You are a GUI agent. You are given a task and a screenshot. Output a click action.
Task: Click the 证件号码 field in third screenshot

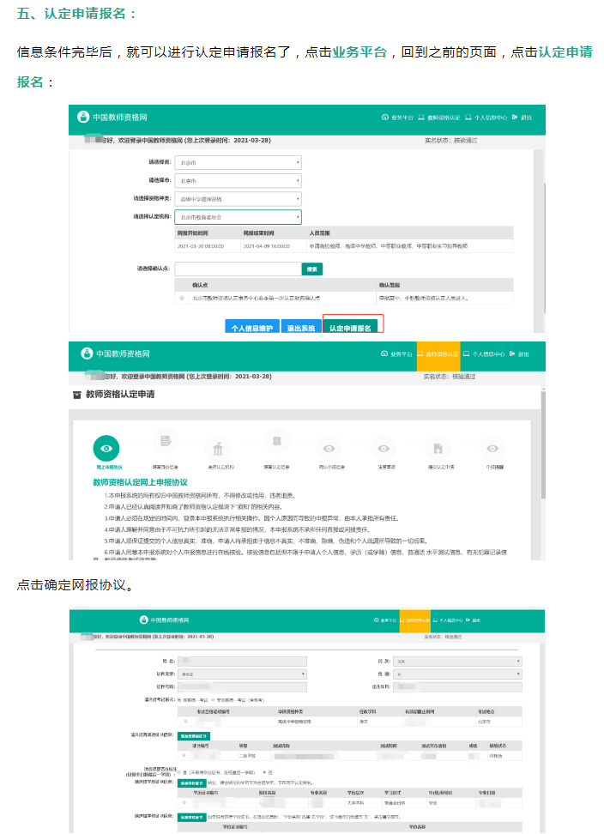243,686
